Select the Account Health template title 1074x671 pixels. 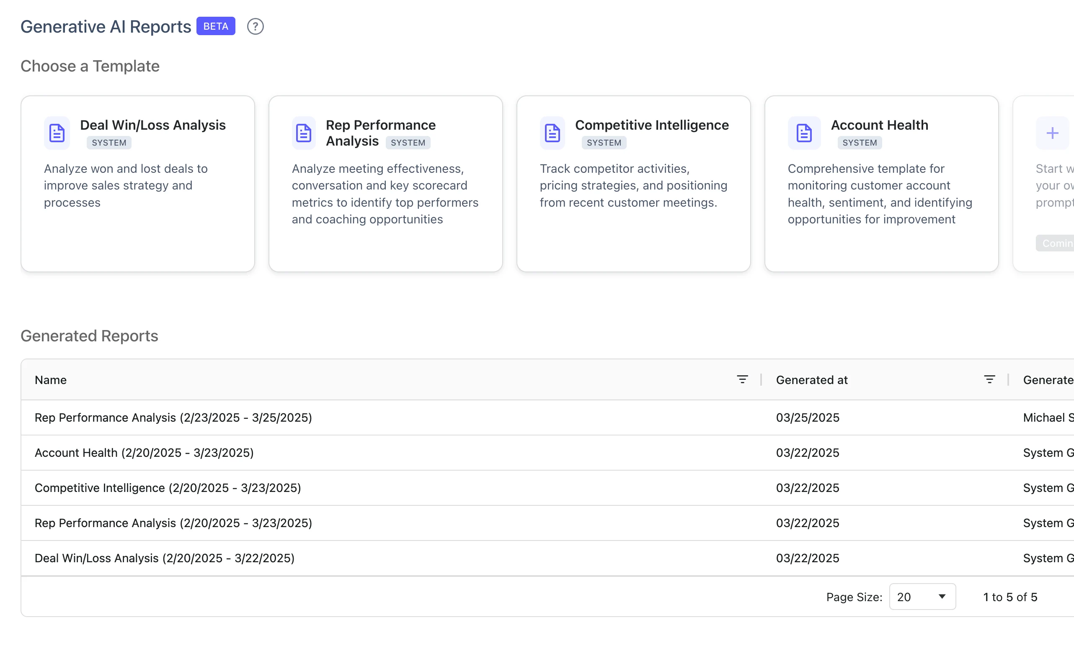879,125
